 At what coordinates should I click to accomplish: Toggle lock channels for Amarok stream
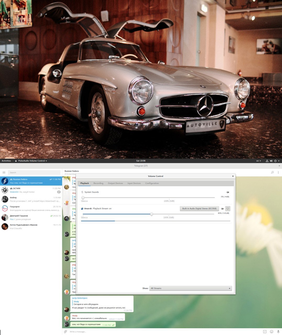[x=228, y=209]
